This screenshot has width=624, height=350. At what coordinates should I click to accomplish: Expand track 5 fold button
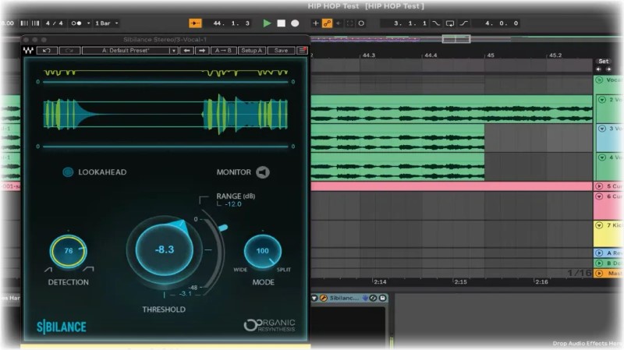(x=599, y=186)
